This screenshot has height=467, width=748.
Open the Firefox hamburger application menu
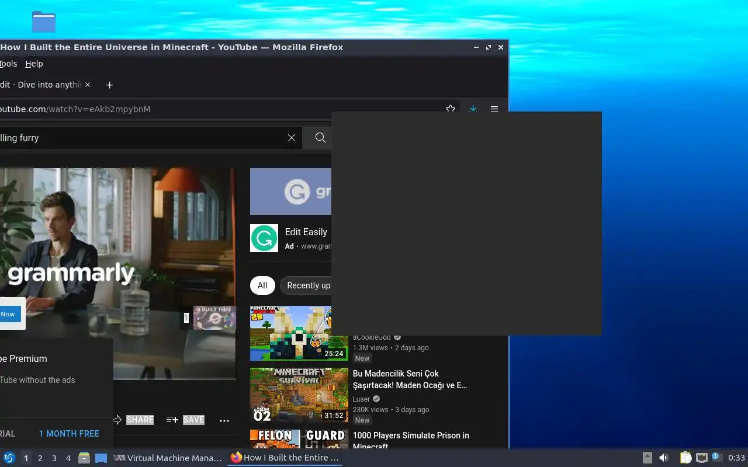point(494,109)
